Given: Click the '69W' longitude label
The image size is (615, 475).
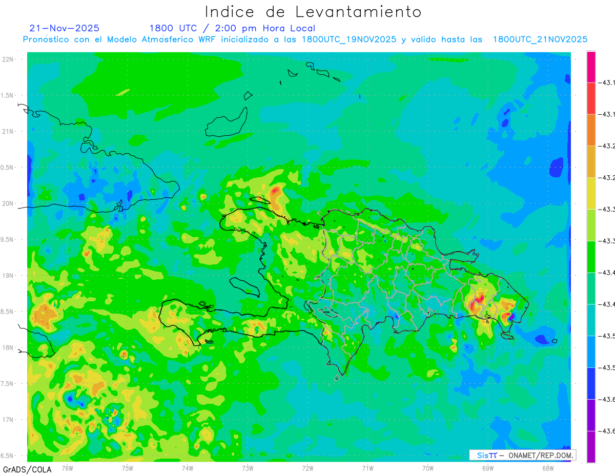Looking at the screenshot, I should [x=488, y=468].
